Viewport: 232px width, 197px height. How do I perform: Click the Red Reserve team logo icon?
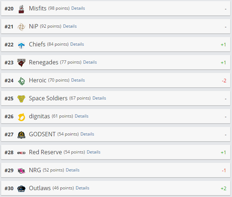[x=21, y=152]
